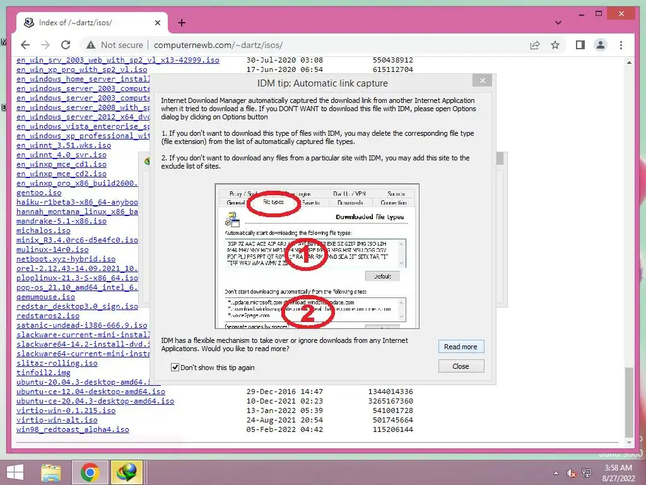Viewport: 646px width, 485px height.
Task: Click the scrollbar down arrow
Action: (x=629, y=443)
